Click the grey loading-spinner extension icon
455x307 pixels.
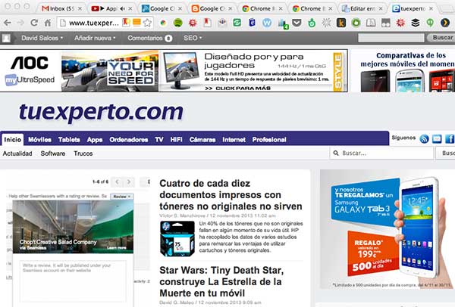coord(326,23)
